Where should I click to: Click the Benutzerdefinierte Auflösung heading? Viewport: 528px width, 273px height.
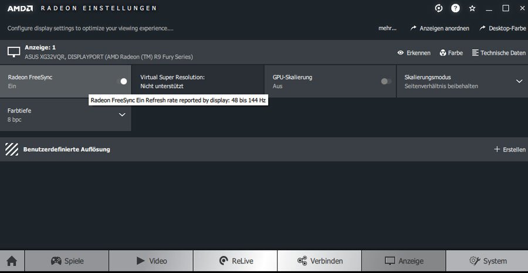tap(67, 149)
